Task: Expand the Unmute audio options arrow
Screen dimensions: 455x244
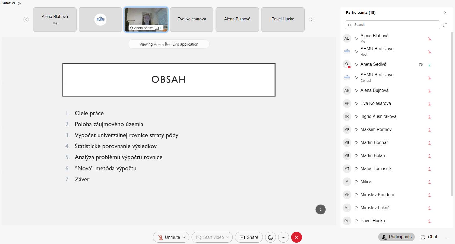Action: (x=184, y=237)
